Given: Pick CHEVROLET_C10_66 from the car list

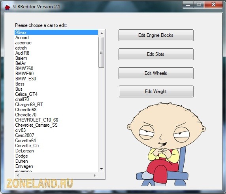Looking at the screenshot, I should point(56,120).
